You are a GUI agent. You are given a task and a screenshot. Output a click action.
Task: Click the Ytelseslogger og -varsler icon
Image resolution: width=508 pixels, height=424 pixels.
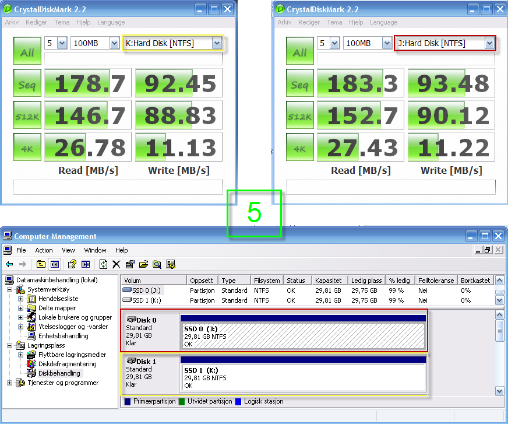(31, 327)
